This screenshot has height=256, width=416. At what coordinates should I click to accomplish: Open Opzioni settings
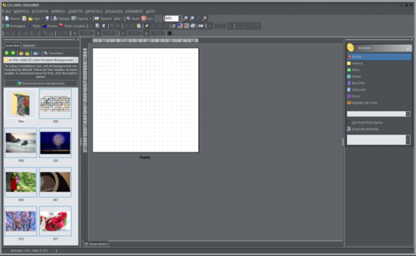pos(103,18)
